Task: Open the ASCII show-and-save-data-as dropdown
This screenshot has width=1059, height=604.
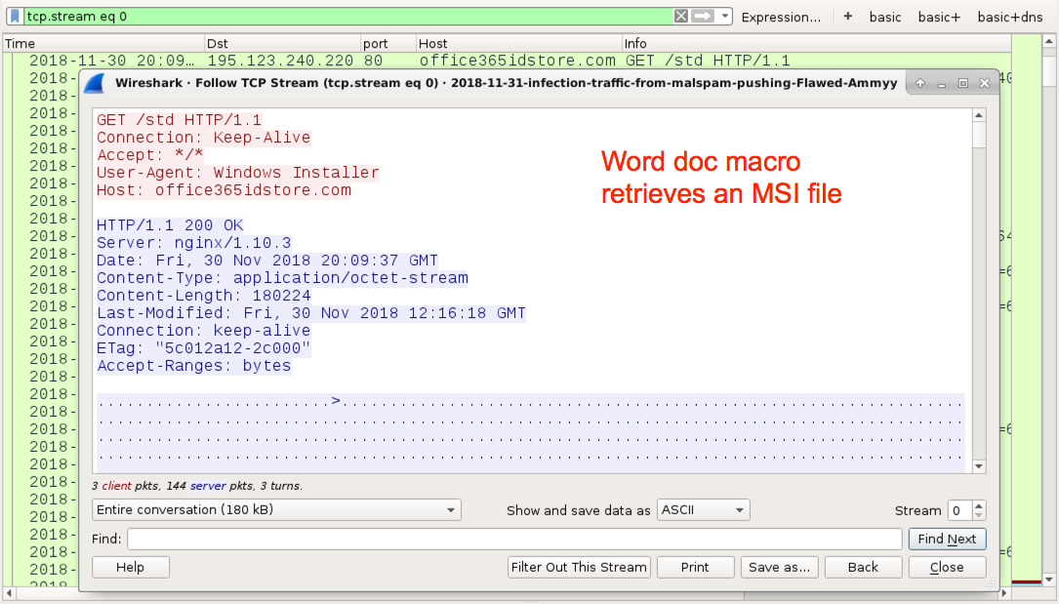Action: (703, 509)
